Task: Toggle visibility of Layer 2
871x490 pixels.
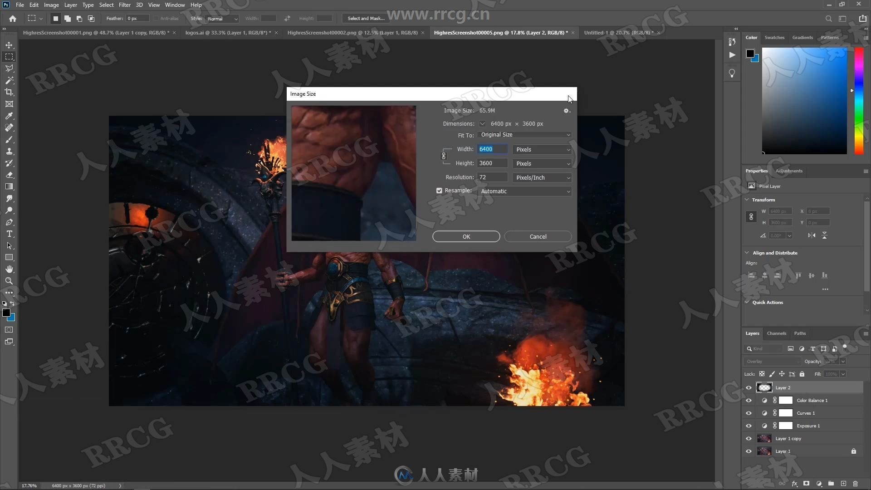Action: 749,387
